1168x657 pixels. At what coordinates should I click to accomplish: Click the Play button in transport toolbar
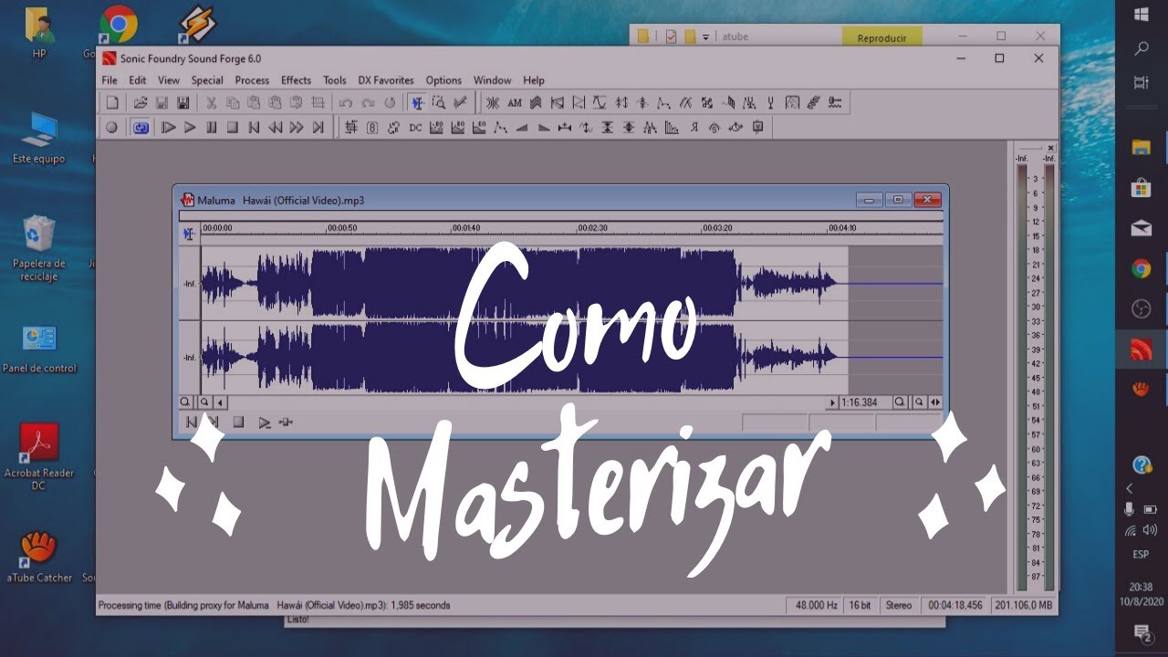(x=190, y=128)
